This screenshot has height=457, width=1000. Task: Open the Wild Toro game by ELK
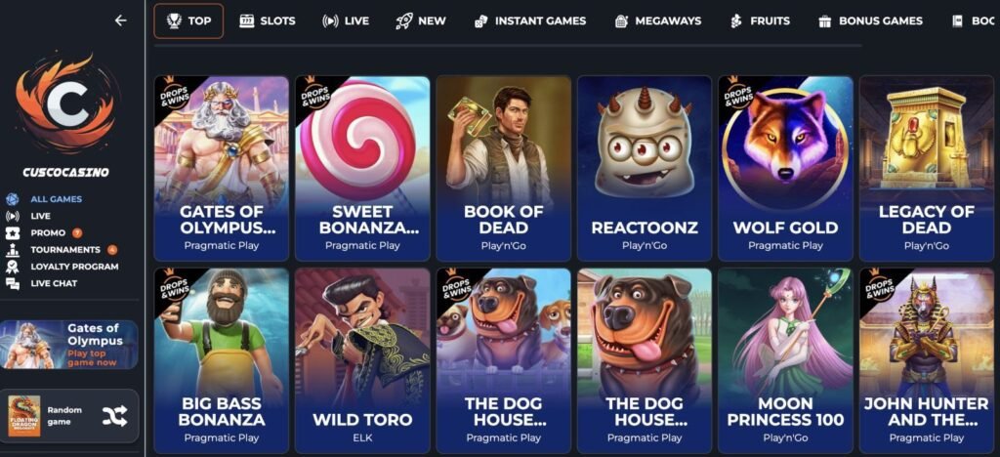[x=362, y=360]
